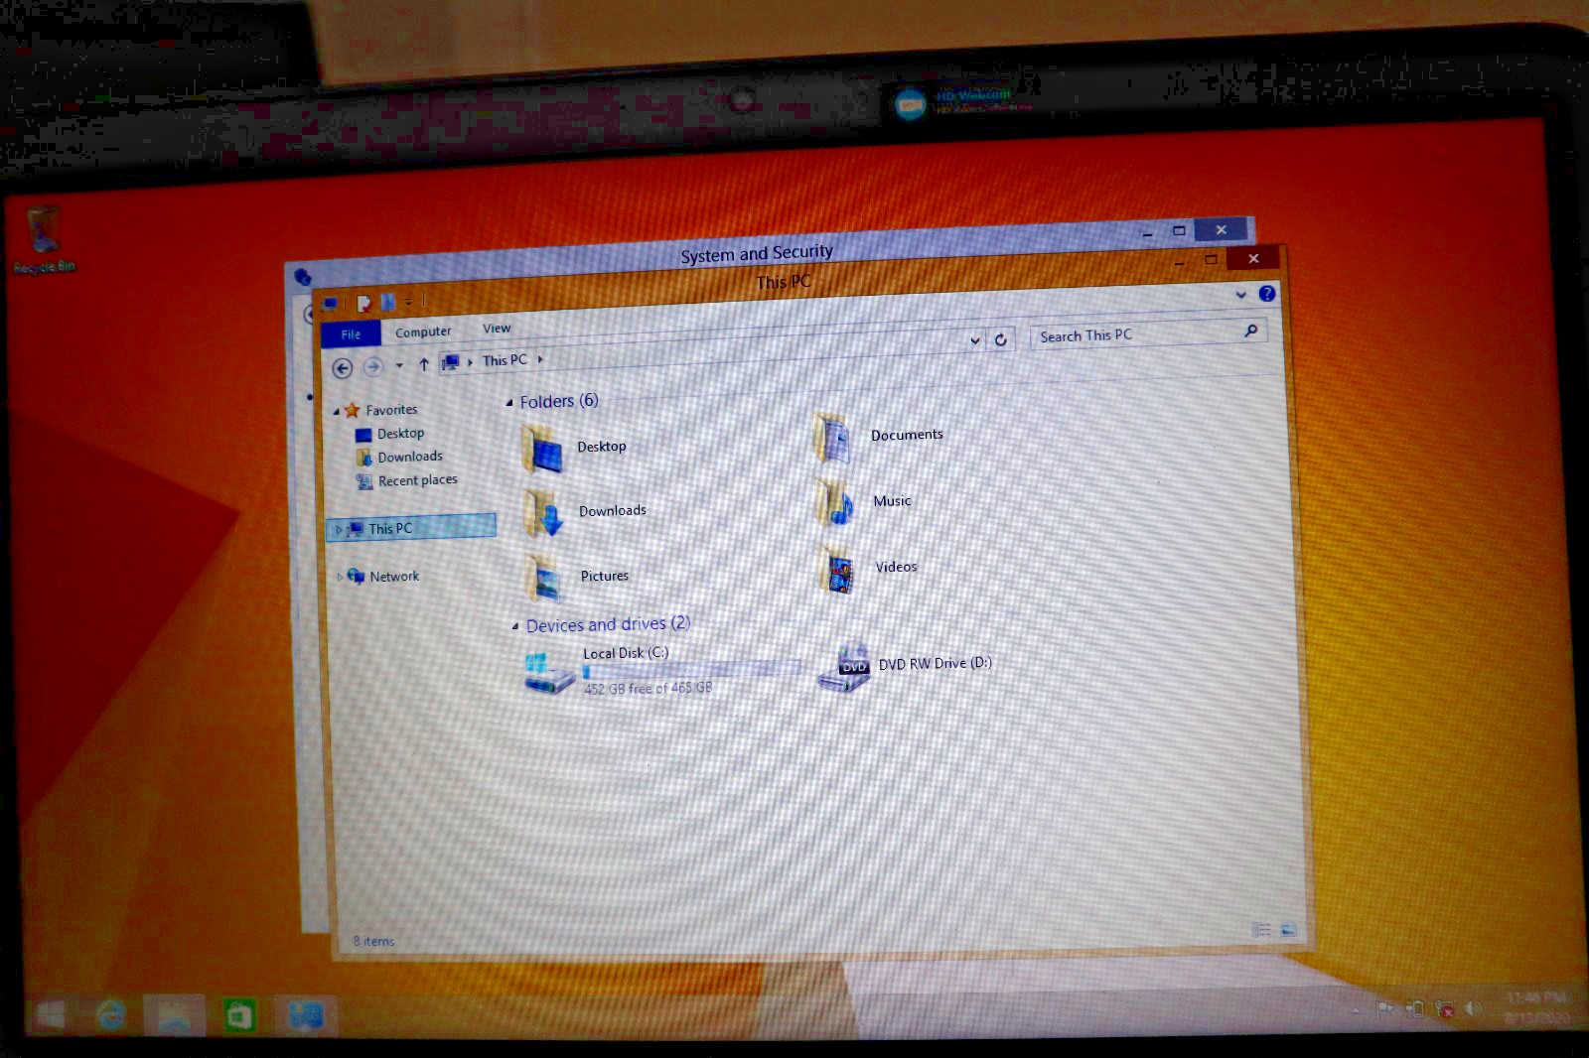Select the Desktop folder icon

(542, 449)
